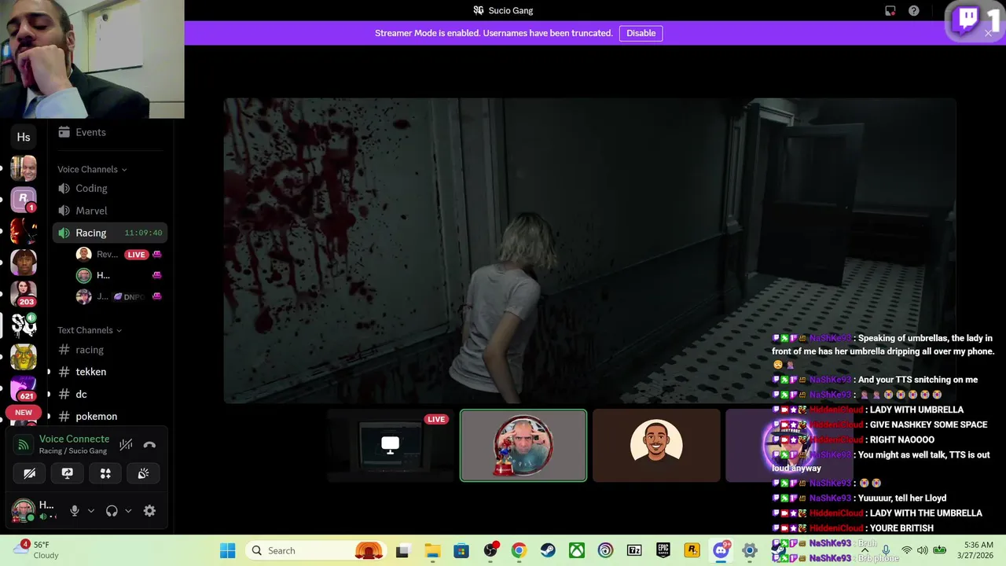Image resolution: width=1006 pixels, height=566 pixels.
Task: Open the yellow masked character server icon
Action: (24, 357)
